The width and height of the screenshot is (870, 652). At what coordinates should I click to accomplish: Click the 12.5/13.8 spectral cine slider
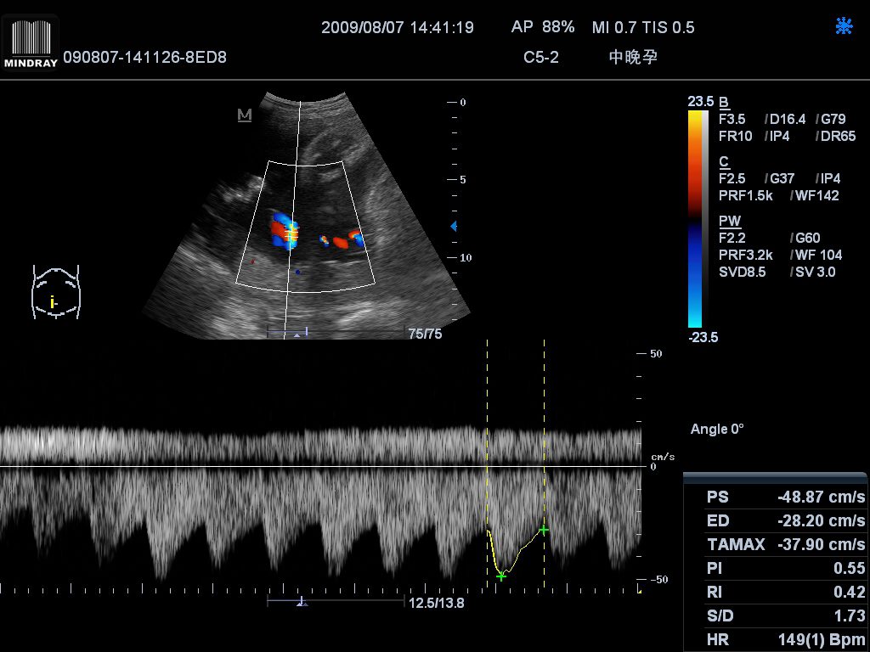click(336, 602)
